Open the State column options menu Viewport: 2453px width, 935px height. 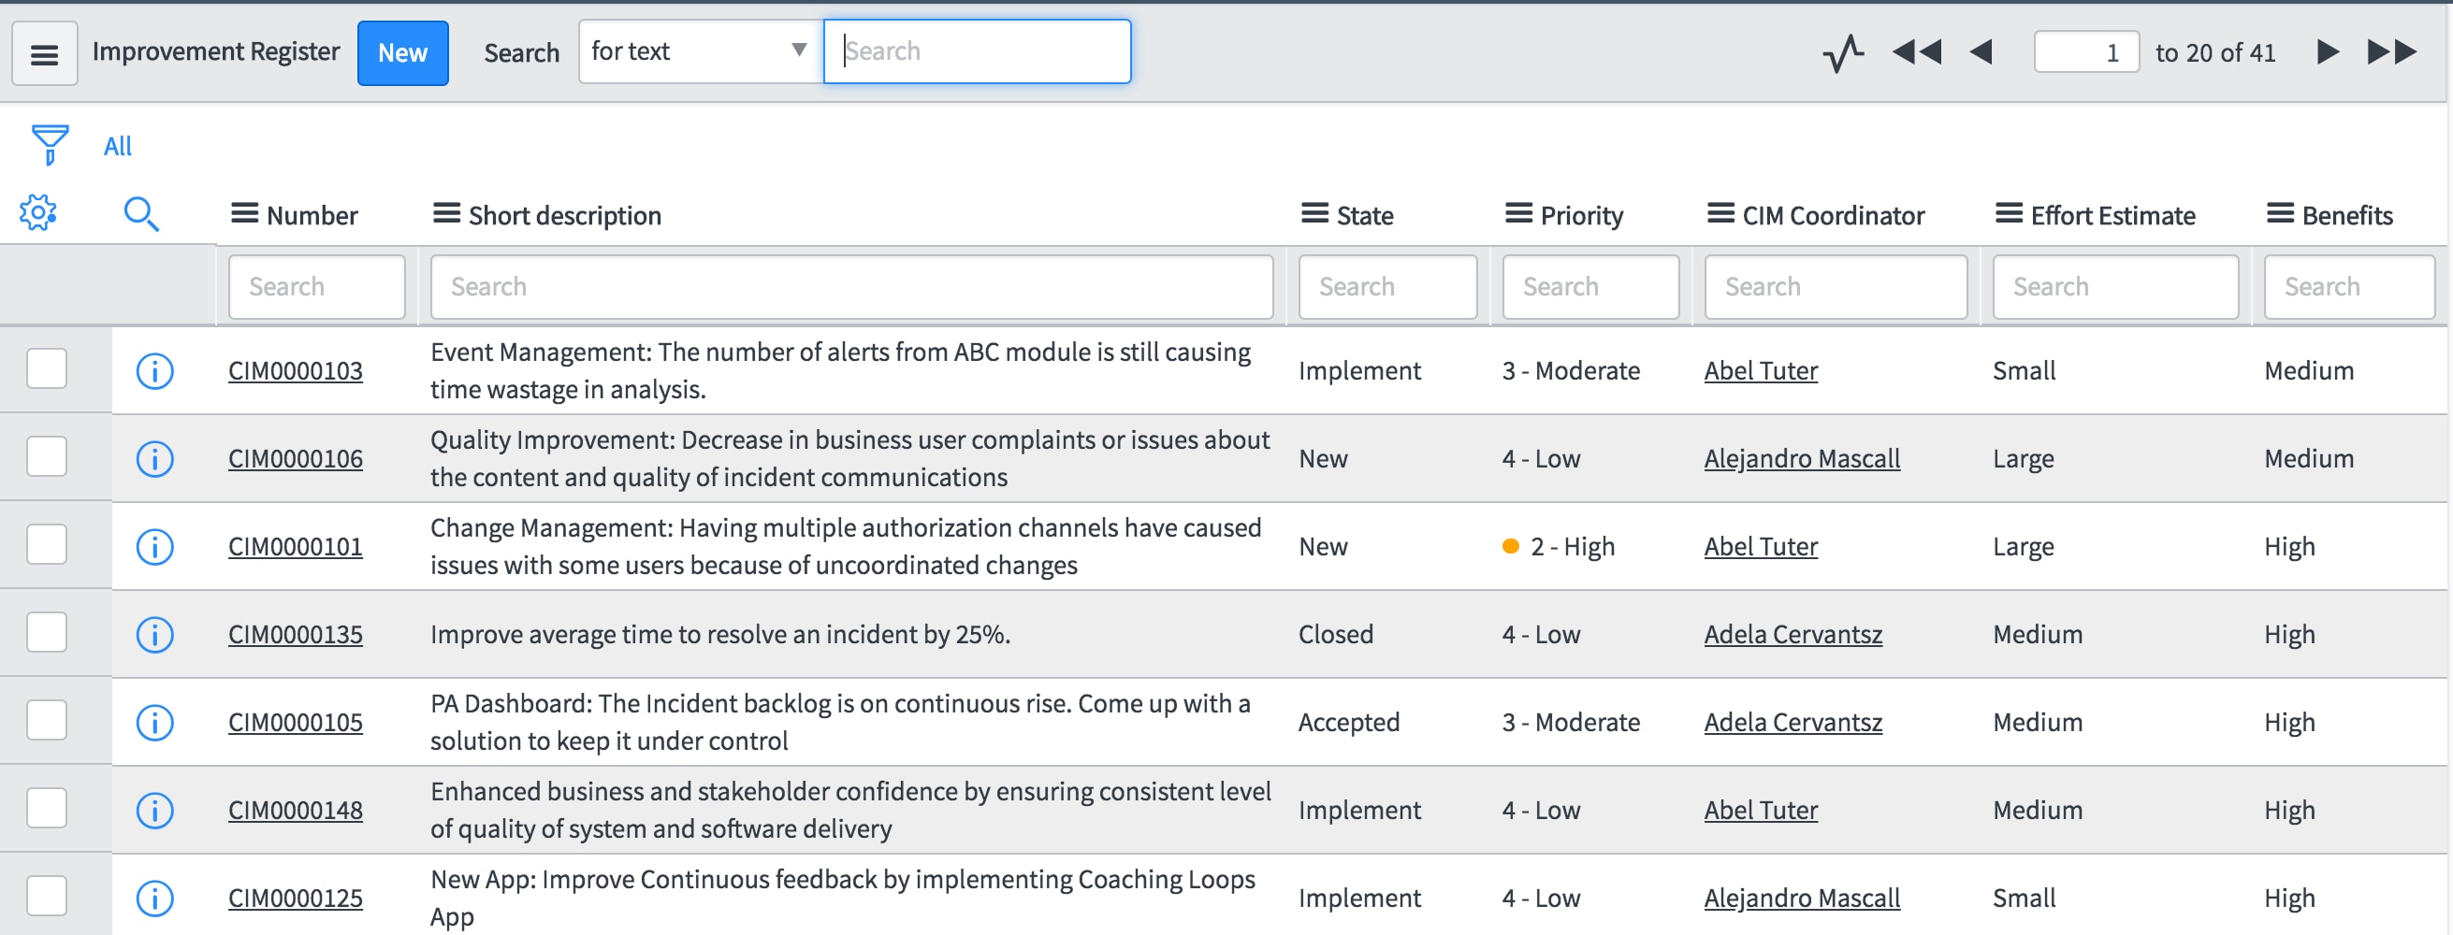tap(1314, 214)
